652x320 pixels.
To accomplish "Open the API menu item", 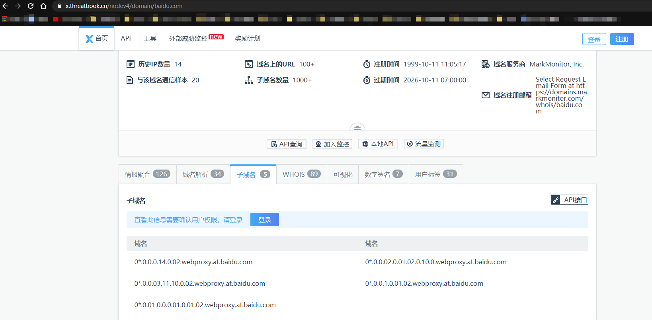I will [x=126, y=38].
